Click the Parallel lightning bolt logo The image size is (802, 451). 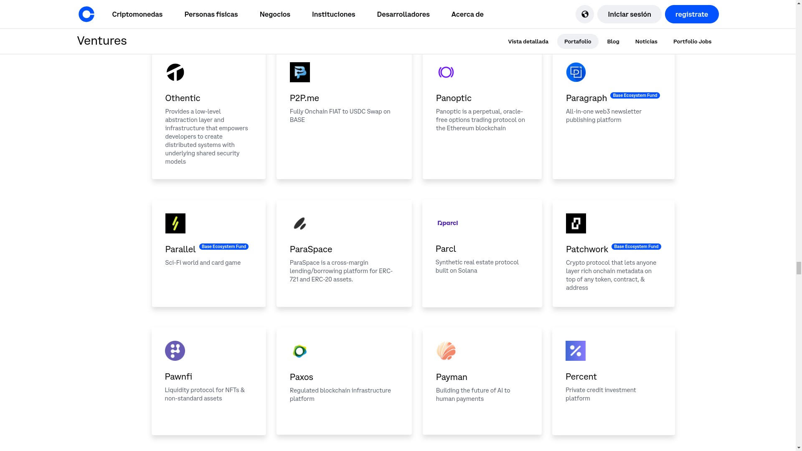175,223
